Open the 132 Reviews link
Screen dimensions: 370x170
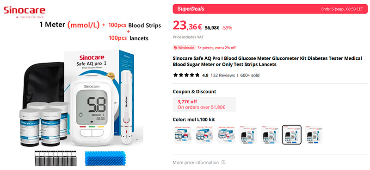[223, 76]
